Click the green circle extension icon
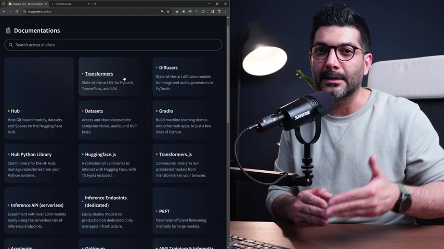The width and height of the screenshot is (444, 249). click(x=177, y=11)
